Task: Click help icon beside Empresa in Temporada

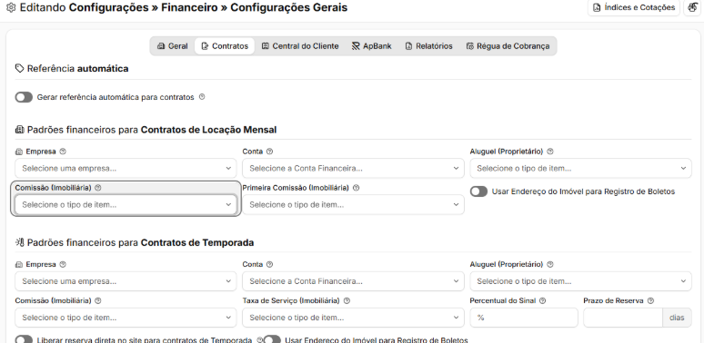Action: click(x=63, y=264)
